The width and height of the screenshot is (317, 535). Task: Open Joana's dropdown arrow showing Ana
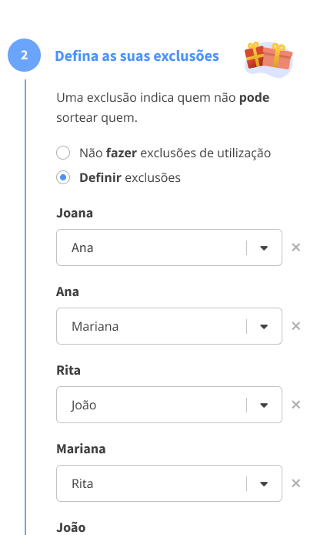[264, 248]
